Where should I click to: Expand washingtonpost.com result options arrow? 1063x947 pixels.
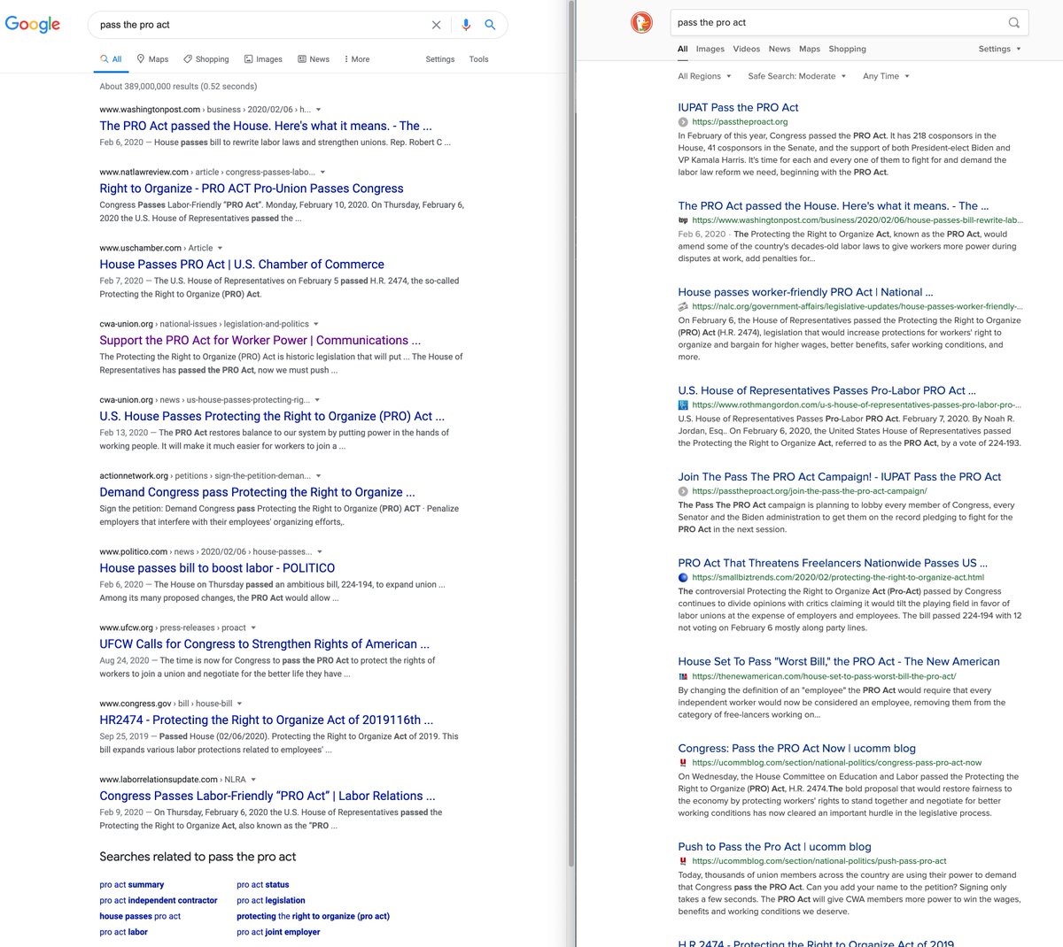[319, 110]
